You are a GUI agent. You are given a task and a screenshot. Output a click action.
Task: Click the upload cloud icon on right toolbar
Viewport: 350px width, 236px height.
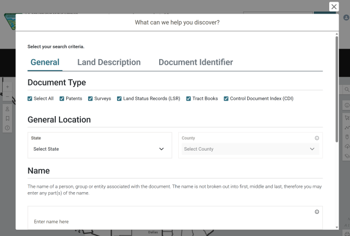point(347,146)
